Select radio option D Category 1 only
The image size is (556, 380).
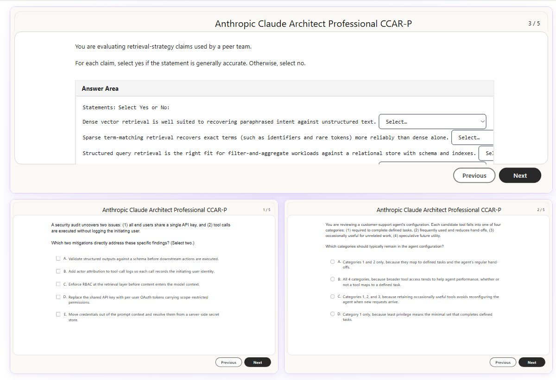pos(333,314)
